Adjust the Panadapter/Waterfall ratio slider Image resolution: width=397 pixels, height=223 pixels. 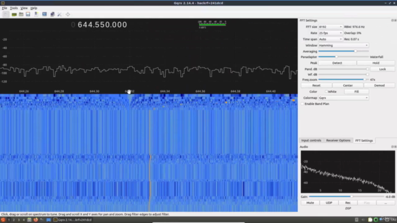tap(343, 57)
